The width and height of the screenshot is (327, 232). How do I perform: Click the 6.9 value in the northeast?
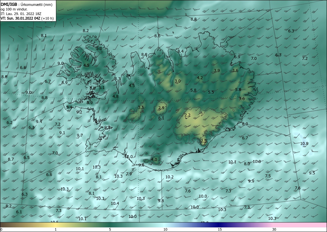tap(237, 57)
